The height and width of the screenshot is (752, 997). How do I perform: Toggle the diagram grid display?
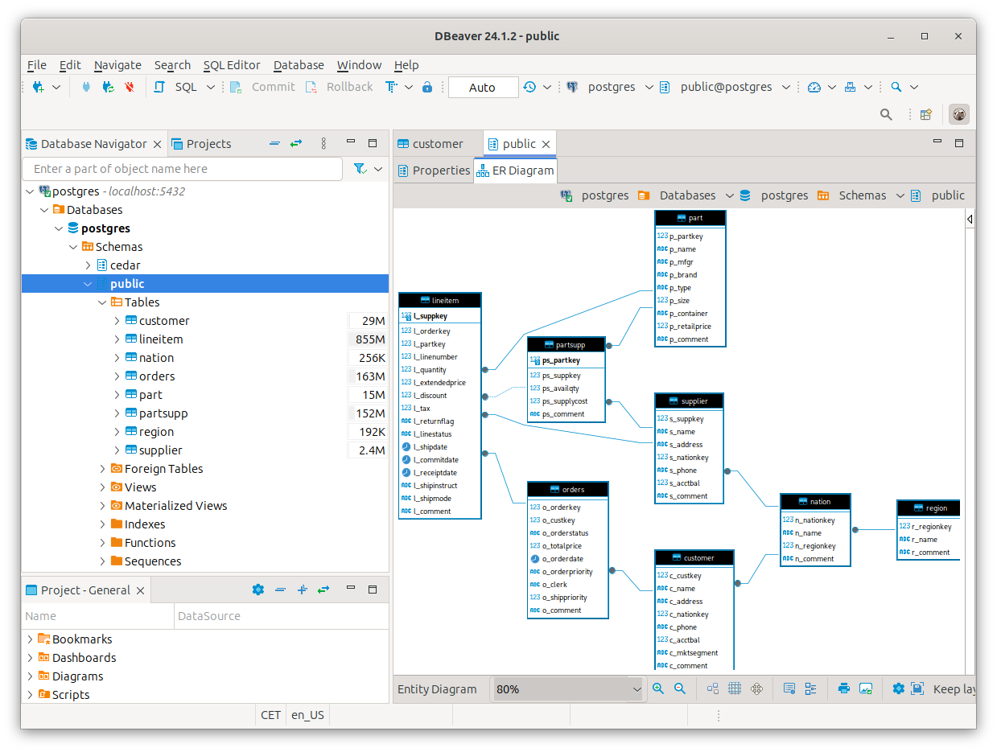pyautogui.click(x=735, y=688)
